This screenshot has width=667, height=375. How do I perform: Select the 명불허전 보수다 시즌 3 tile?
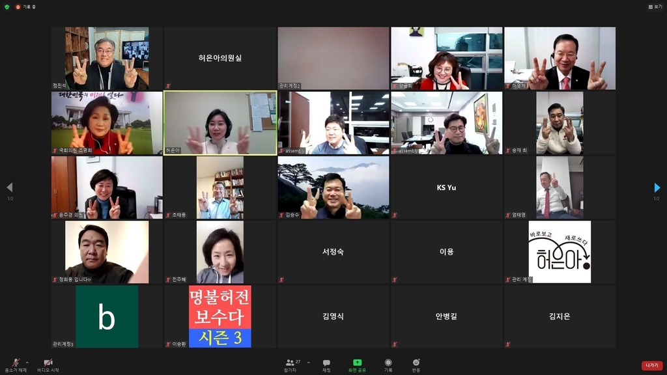tap(220, 317)
